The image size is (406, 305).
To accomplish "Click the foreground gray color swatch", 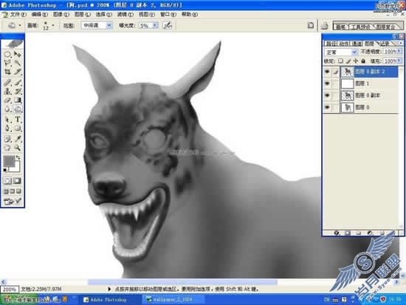I will tap(9, 161).
